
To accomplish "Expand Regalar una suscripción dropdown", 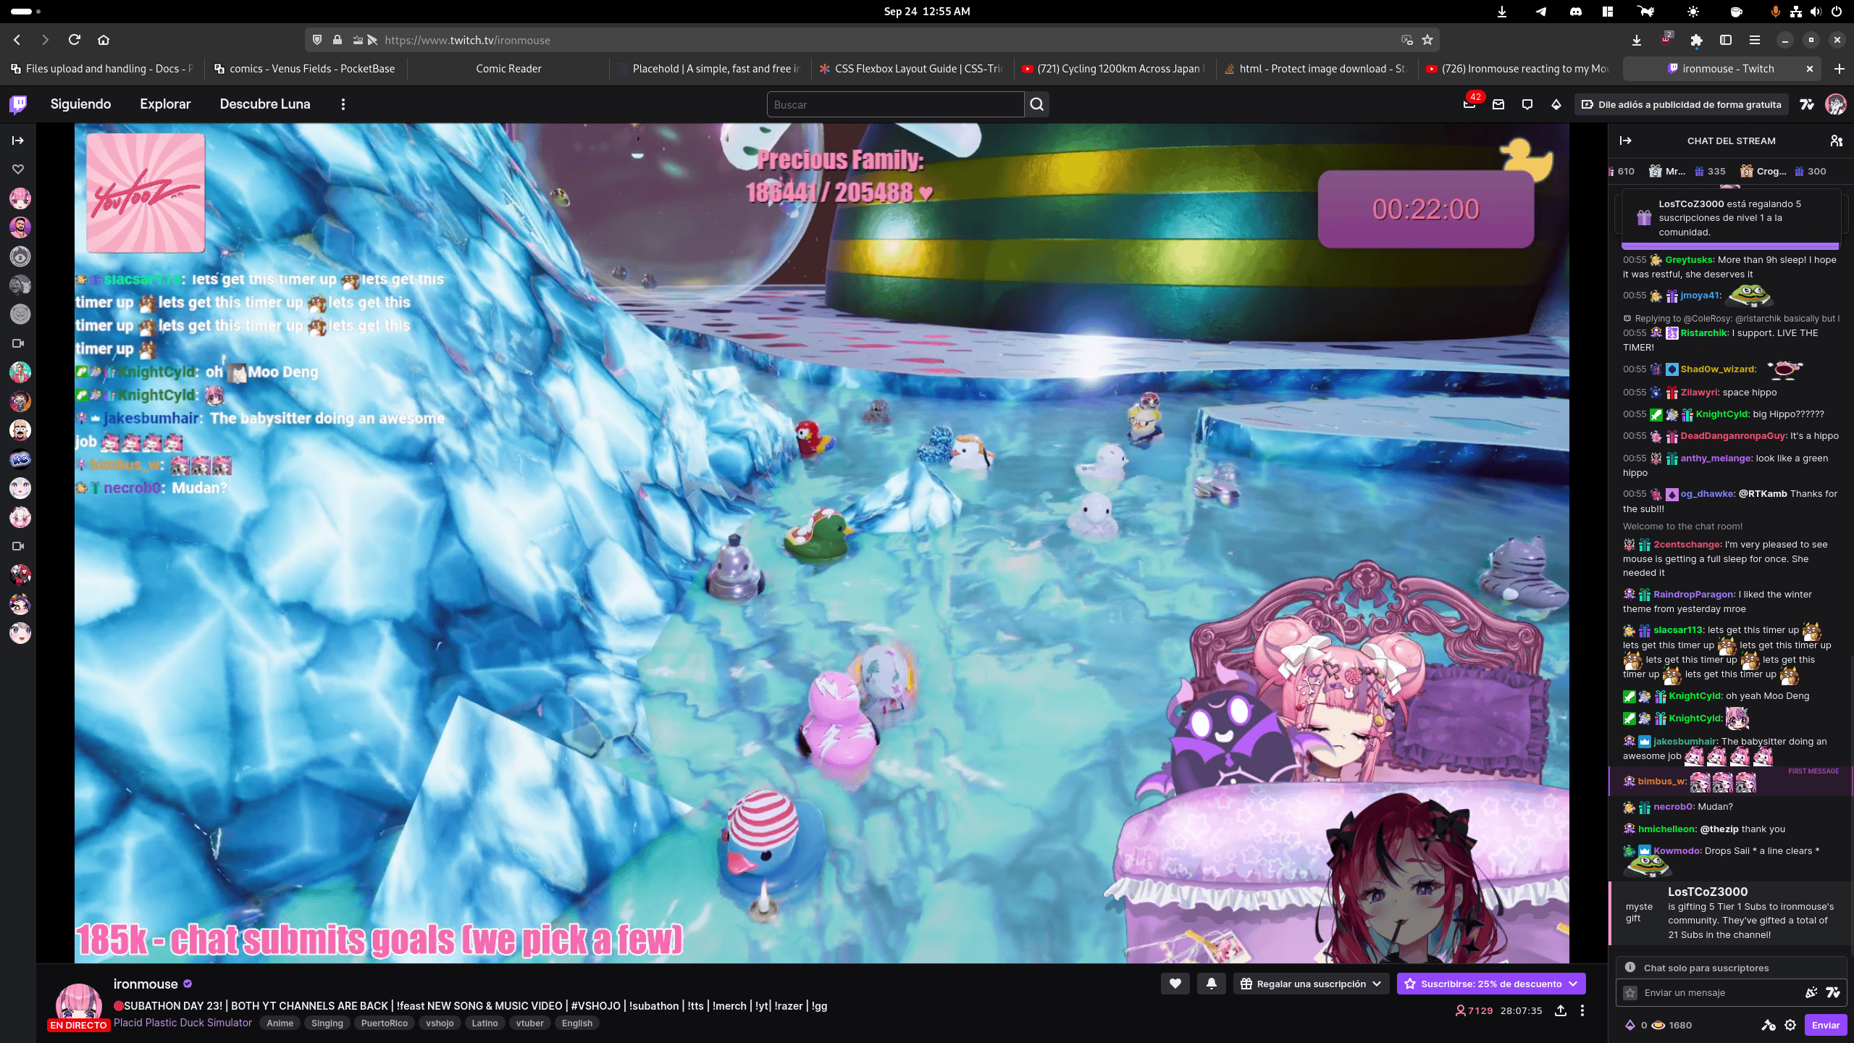I will [1312, 984].
